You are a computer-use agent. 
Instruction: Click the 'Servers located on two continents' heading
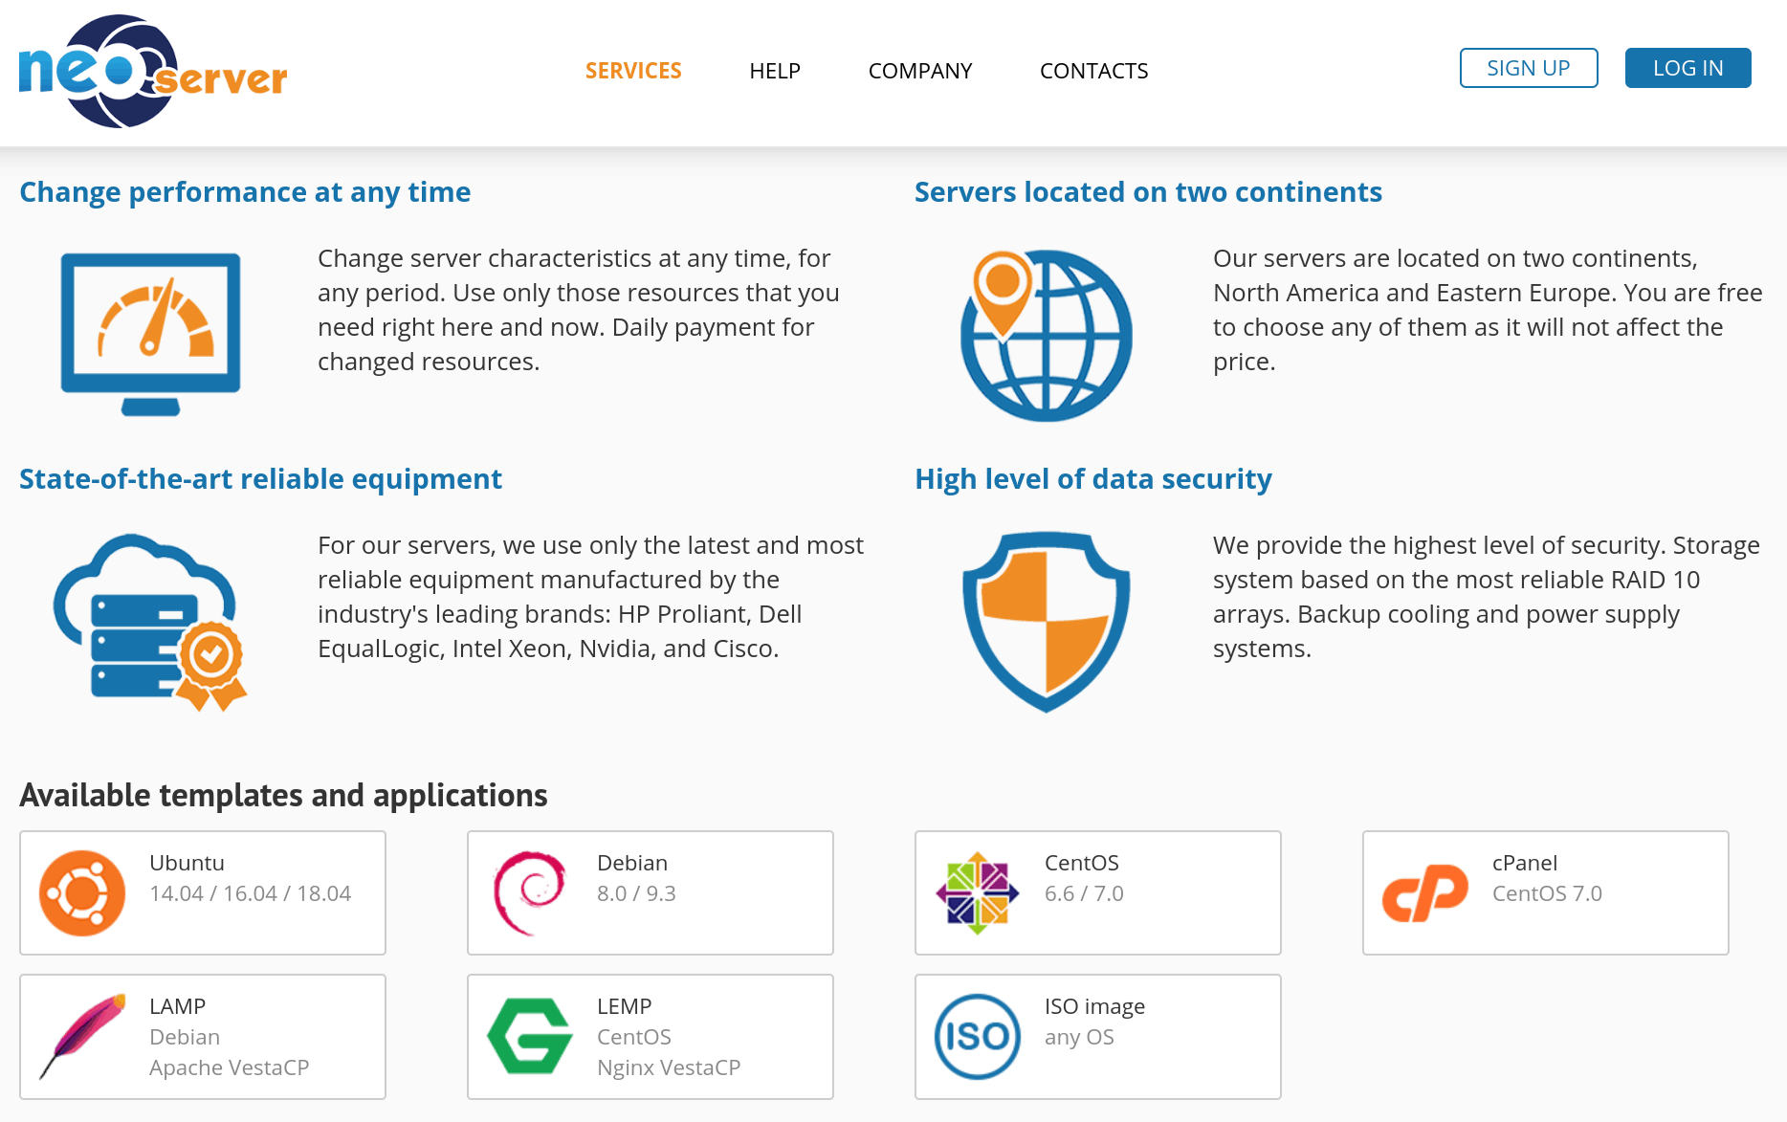1148,192
